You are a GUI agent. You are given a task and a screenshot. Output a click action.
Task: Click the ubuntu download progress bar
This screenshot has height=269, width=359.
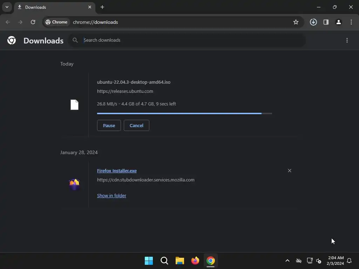[x=184, y=113]
